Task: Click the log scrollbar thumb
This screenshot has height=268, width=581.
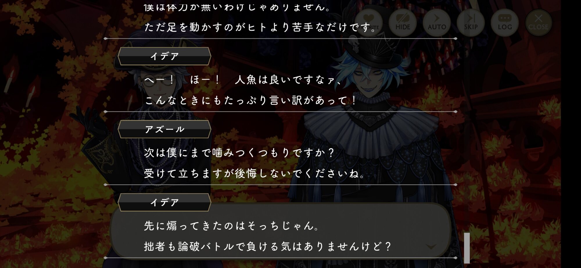Action: (467, 248)
